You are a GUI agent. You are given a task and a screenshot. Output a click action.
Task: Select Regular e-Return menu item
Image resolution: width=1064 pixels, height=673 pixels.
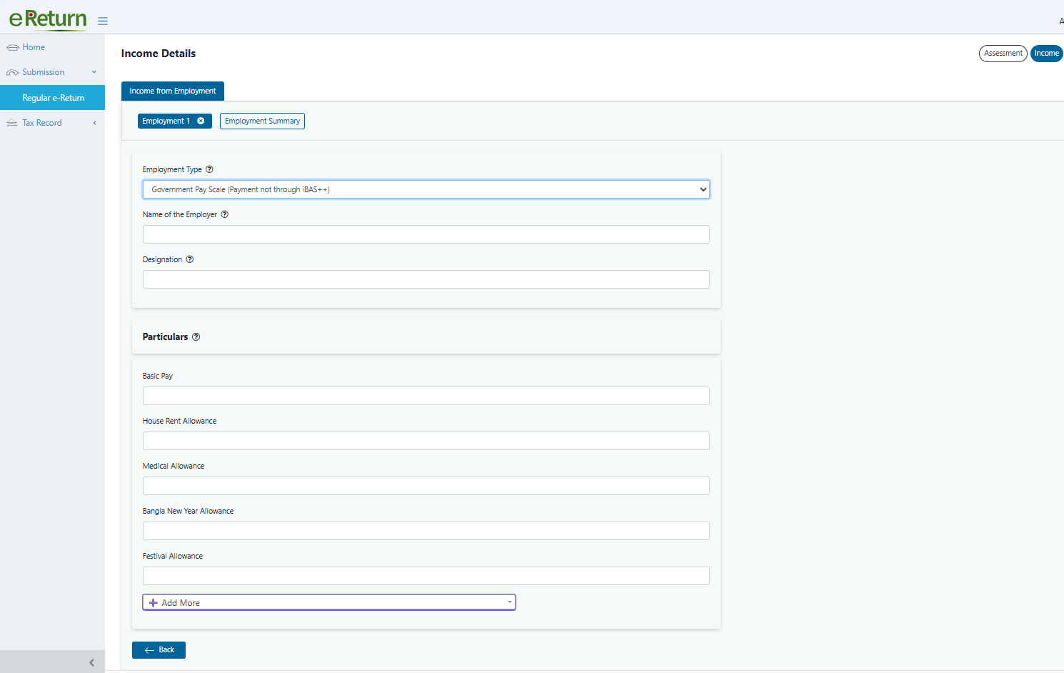(52, 98)
